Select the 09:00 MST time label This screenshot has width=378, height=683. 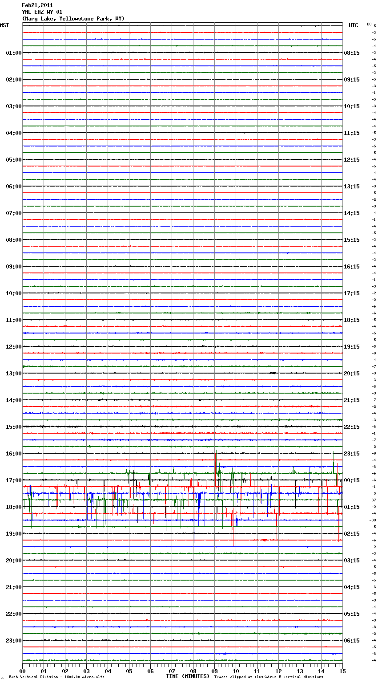(14, 267)
